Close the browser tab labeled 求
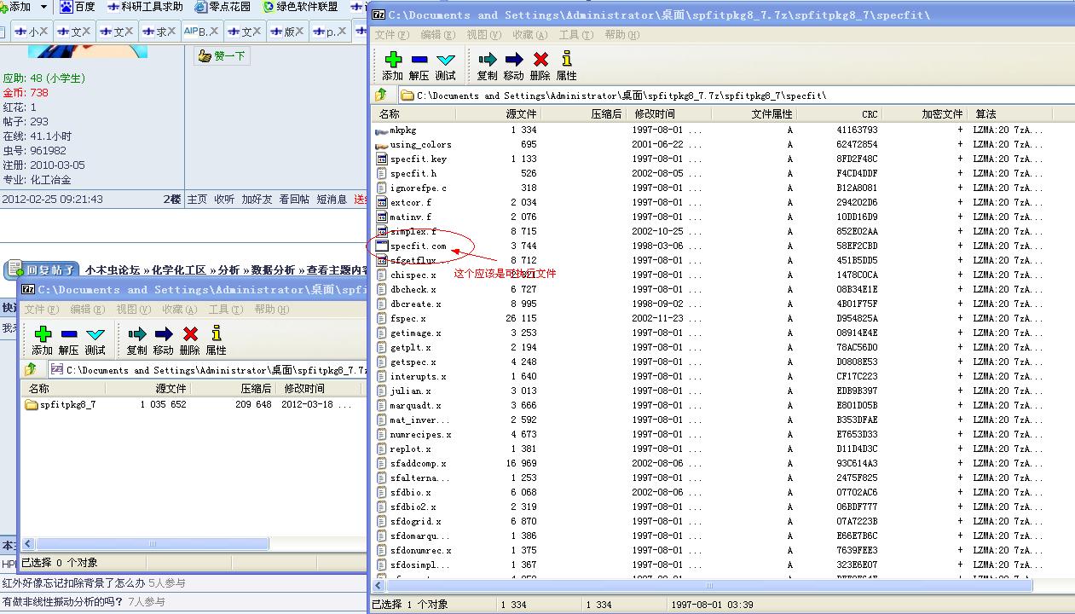 point(172,32)
